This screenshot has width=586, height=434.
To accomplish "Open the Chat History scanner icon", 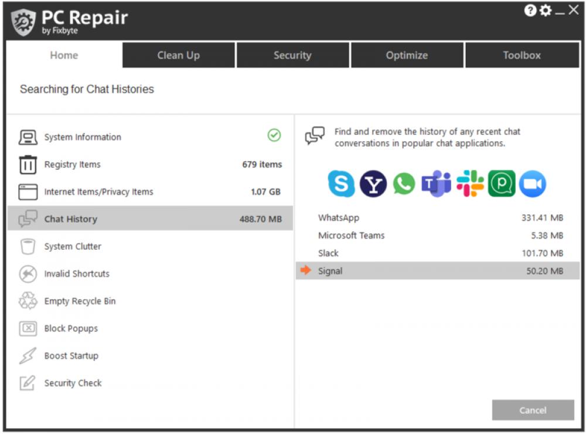I will 29,218.
